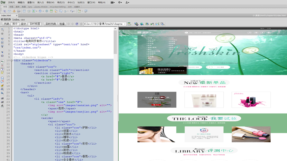Viewport: 287px width, 161px height.
Task: Open the workspace layout dropdown in menu bar
Action: 113,3
